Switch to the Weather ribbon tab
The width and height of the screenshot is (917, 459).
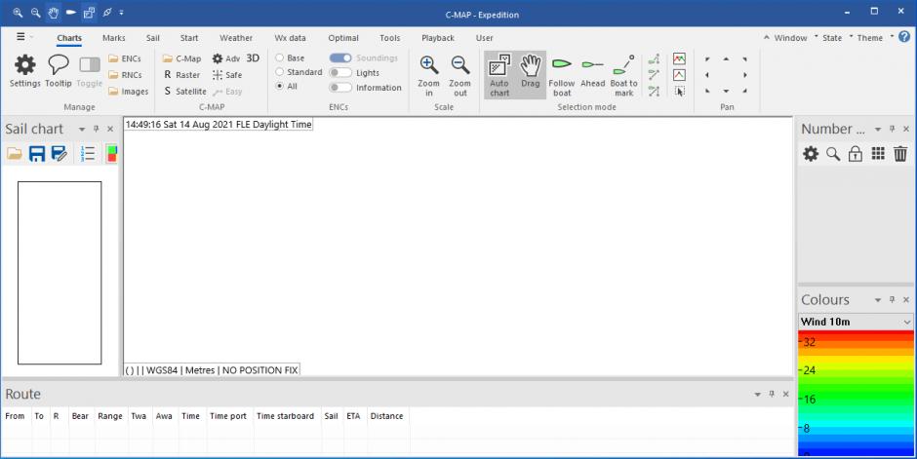236,38
